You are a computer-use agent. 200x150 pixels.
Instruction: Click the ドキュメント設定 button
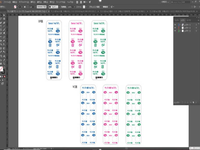94,7
